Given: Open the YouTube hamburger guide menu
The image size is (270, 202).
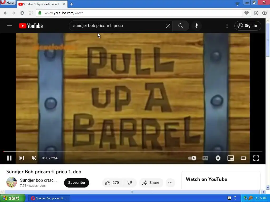Looking at the screenshot, I should [x=9, y=26].
